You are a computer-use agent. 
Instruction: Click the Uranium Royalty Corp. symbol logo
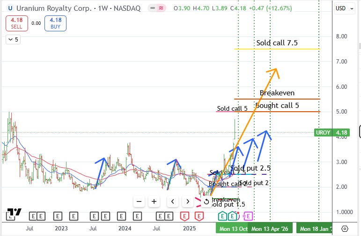coord(10,8)
